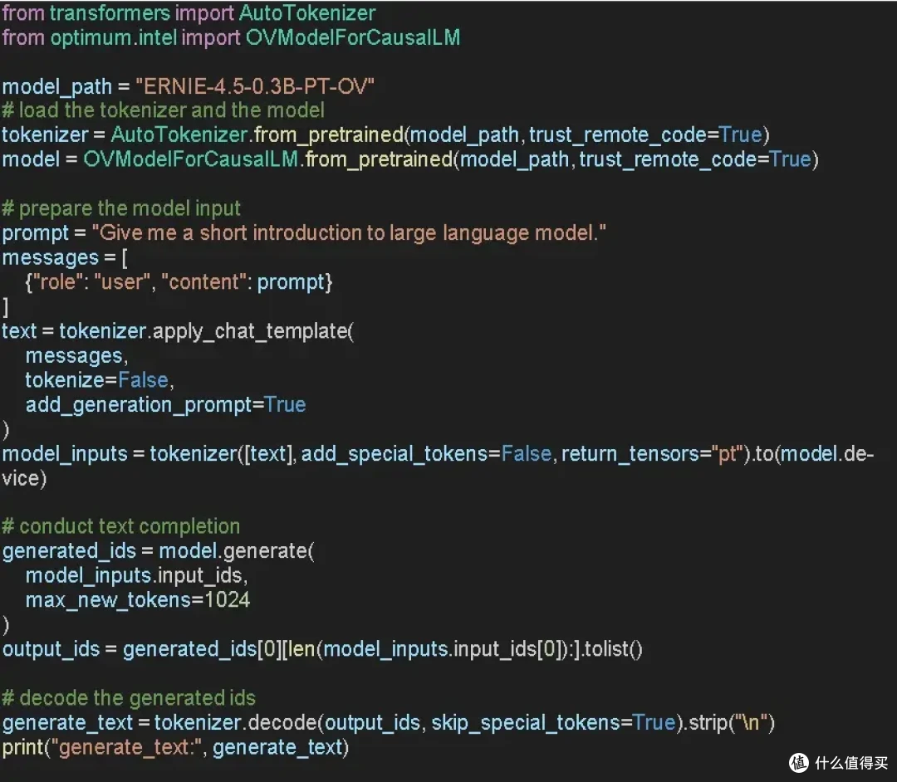Click 'model_inputs = tokenizer([text],' line start

149,454
